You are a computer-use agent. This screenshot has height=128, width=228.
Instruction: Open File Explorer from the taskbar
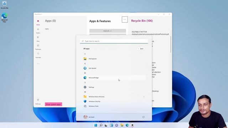point(122,125)
